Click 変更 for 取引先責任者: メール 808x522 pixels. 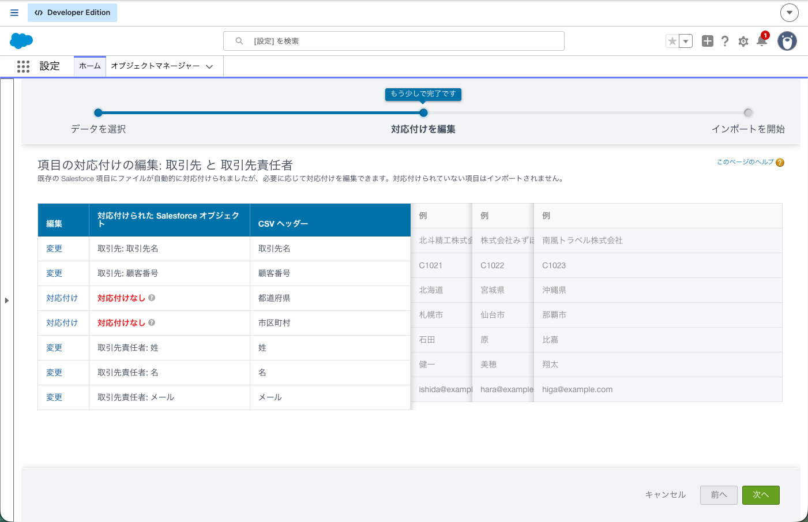pyautogui.click(x=54, y=397)
